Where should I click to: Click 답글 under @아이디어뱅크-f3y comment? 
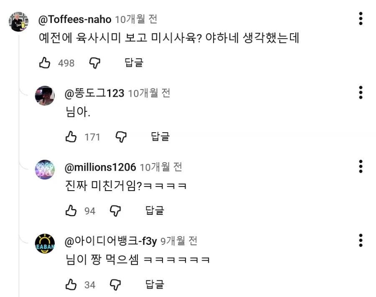[x=155, y=284]
